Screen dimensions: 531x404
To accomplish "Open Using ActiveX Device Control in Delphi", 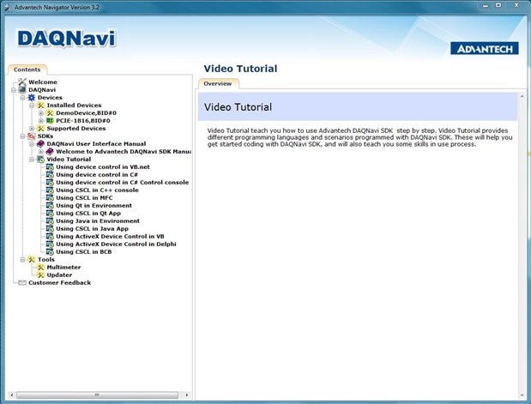I will pos(116,244).
